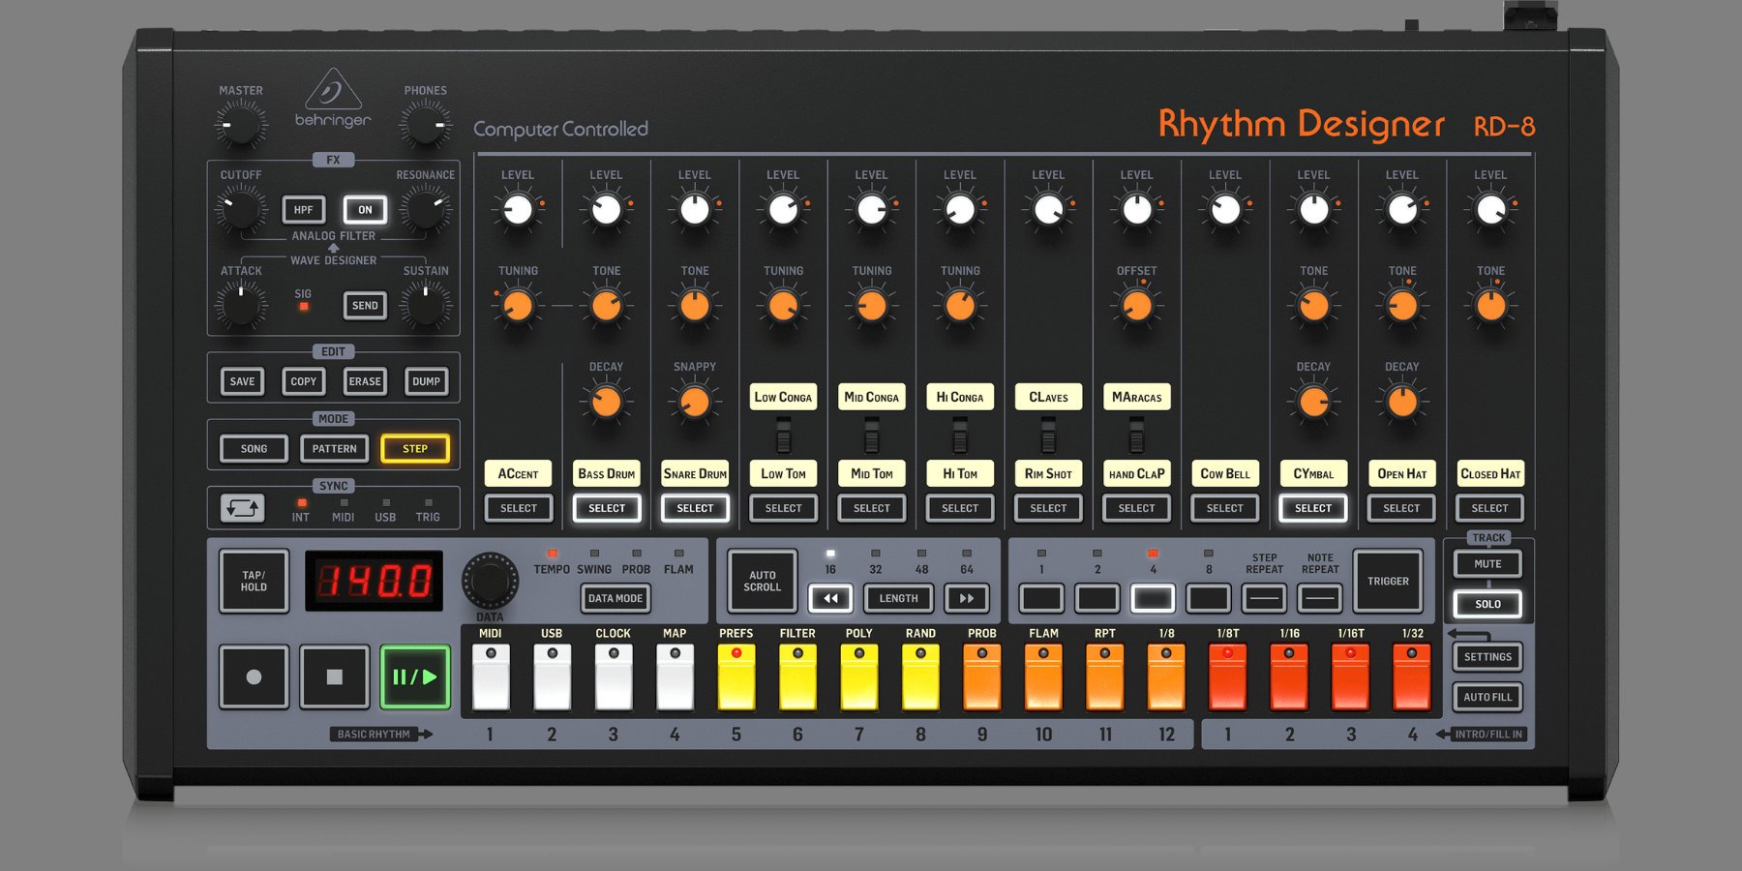This screenshot has width=1742, height=871.
Task: Click the fast-forward double-arrow button
Action: [x=966, y=598]
